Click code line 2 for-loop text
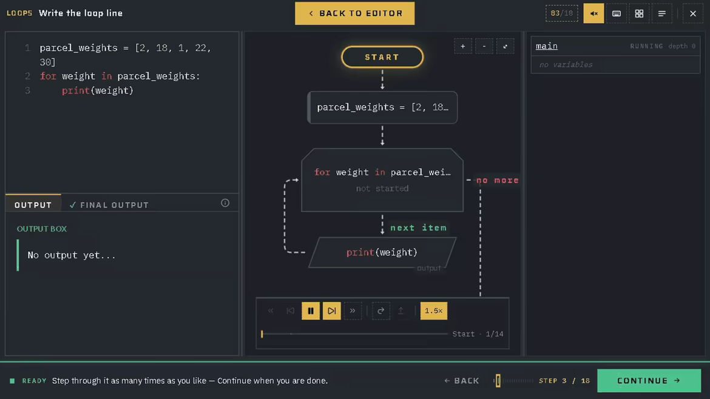This screenshot has height=399, width=710. [x=120, y=76]
